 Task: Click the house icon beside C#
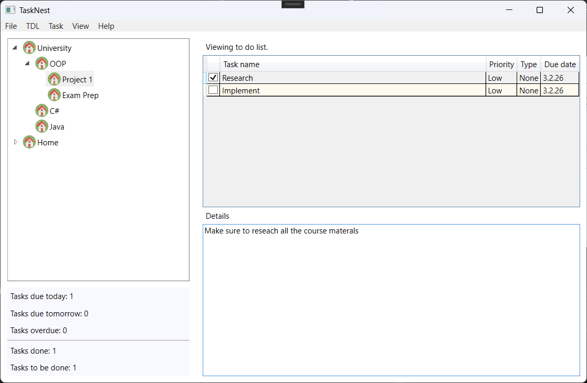click(41, 111)
